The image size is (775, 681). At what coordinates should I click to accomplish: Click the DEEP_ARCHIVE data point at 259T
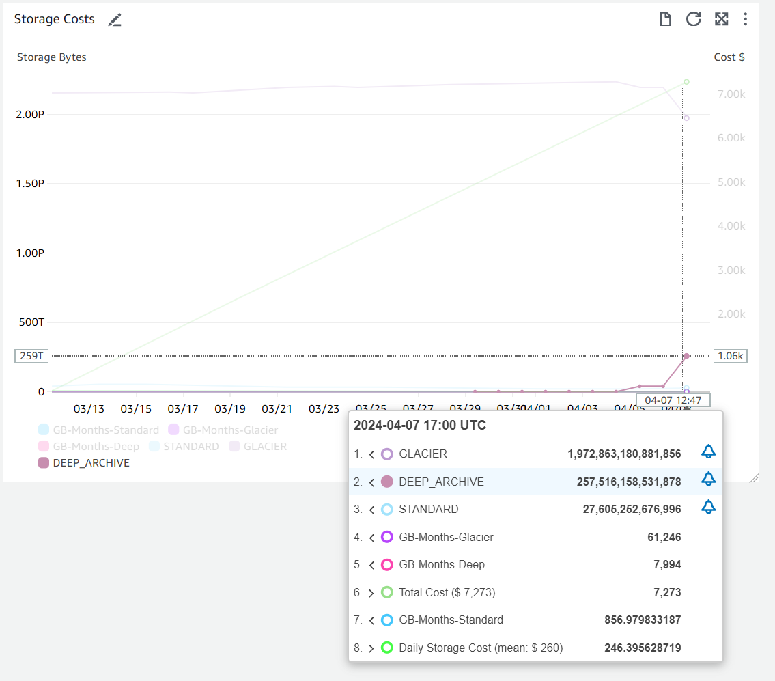click(686, 356)
